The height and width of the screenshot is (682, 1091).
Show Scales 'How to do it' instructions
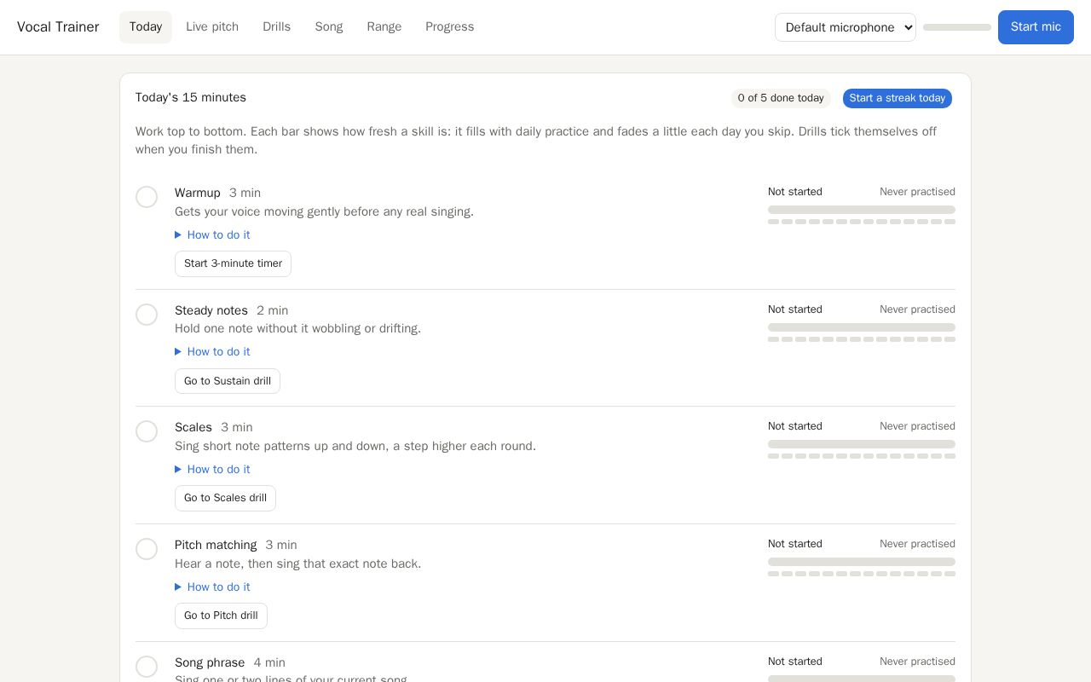pyautogui.click(x=212, y=469)
